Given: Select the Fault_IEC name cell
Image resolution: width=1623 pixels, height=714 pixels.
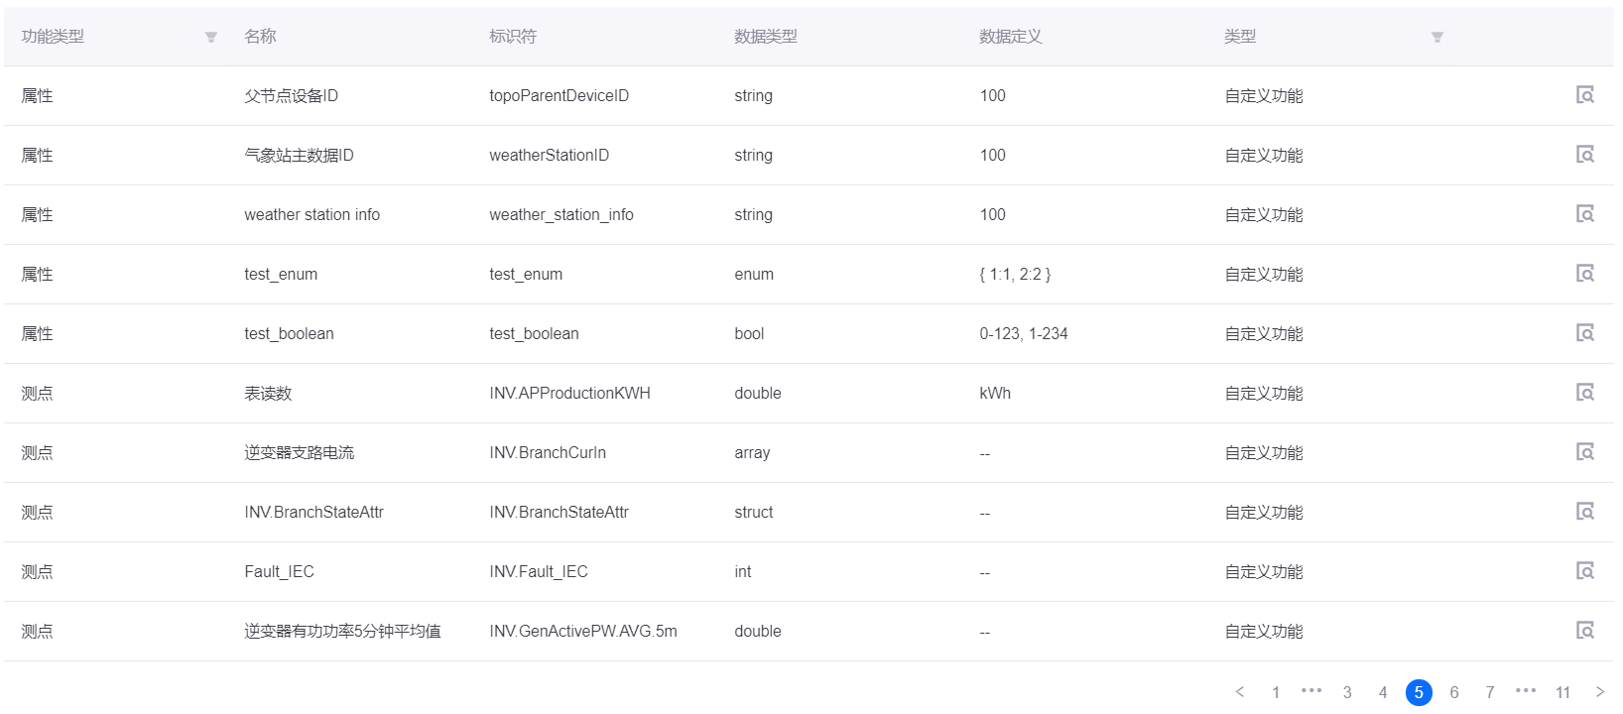Looking at the screenshot, I should [280, 571].
